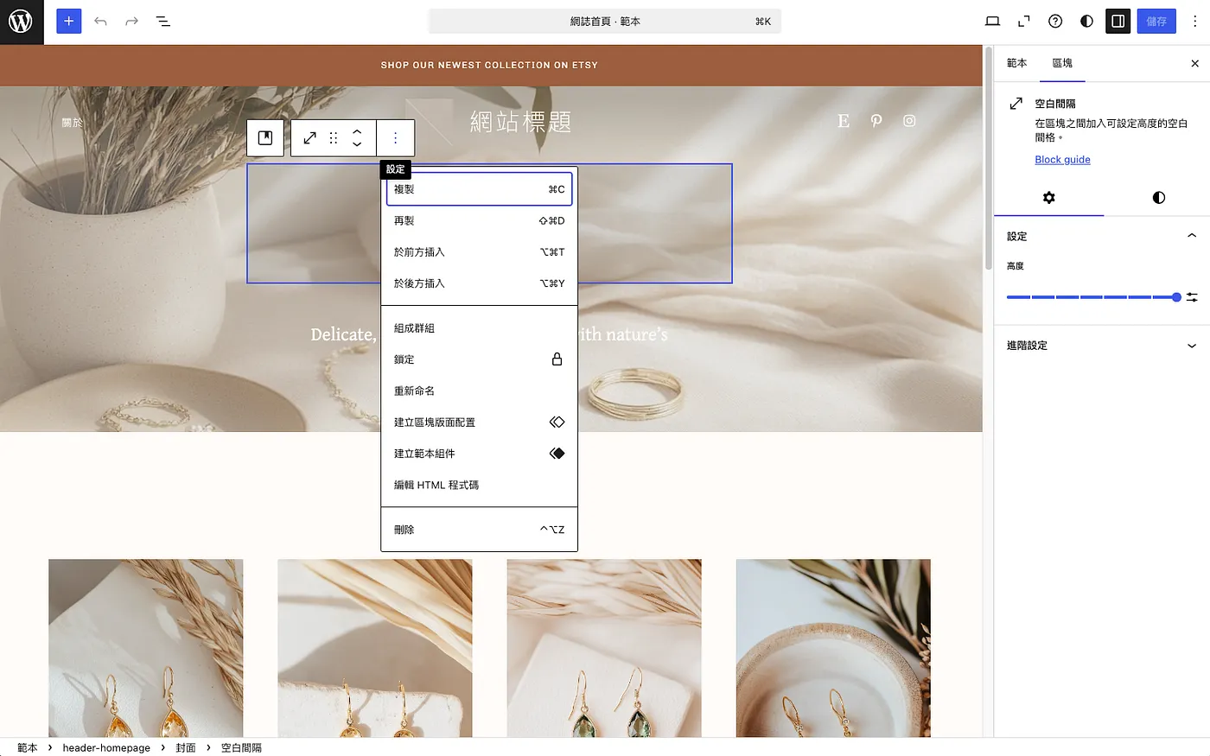1210x756 pixels.
Task: Open the Block guide link
Action: point(1062,160)
